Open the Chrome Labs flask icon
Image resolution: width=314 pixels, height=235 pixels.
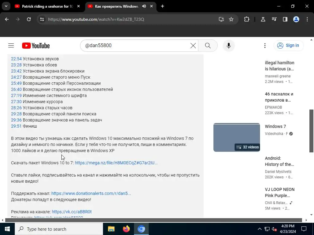point(263,19)
